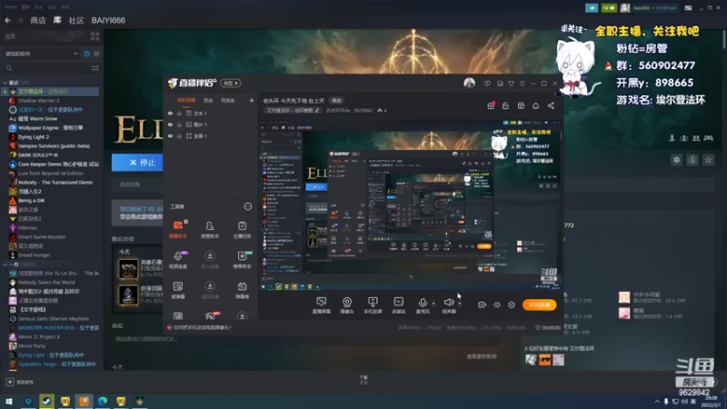Image resolution: width=727 pixels, height=409 pixels.
Task: Open Steam game info icon
Action: pyautogui.click(x=692, y=160)
